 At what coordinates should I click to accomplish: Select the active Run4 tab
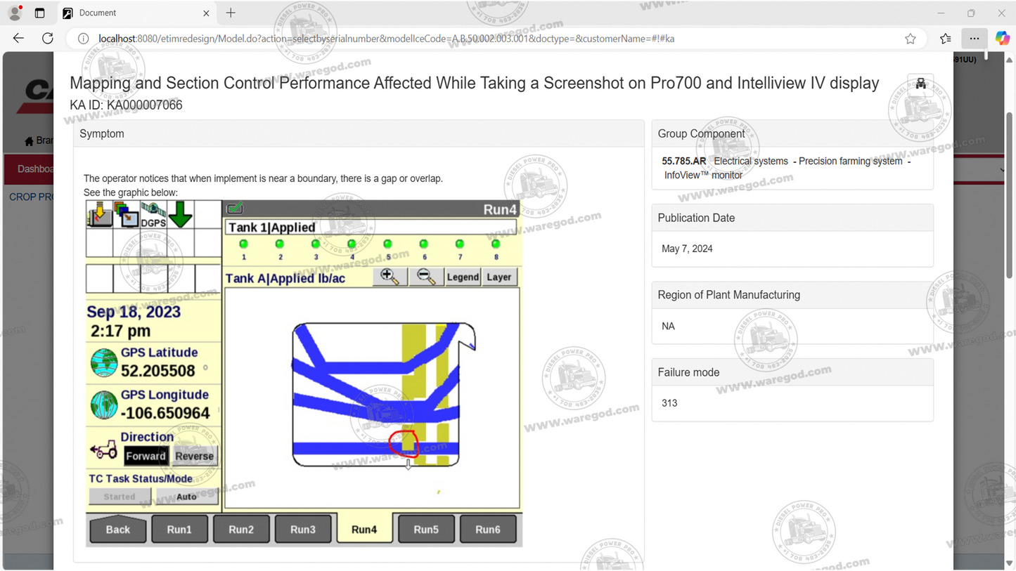(364, 529)
